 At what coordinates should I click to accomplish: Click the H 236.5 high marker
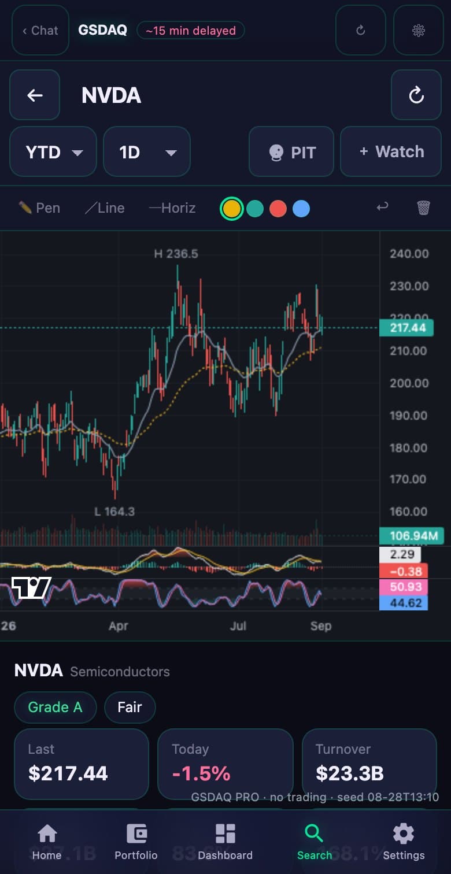click(x=176, y=254)
